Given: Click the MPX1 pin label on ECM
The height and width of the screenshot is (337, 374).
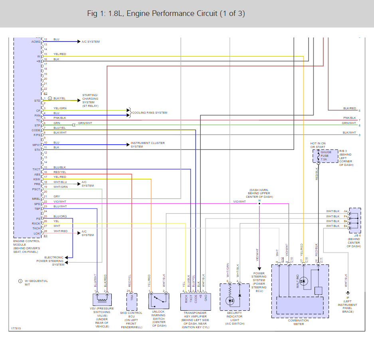Looking at the screenshot, I should coord(36,145).
